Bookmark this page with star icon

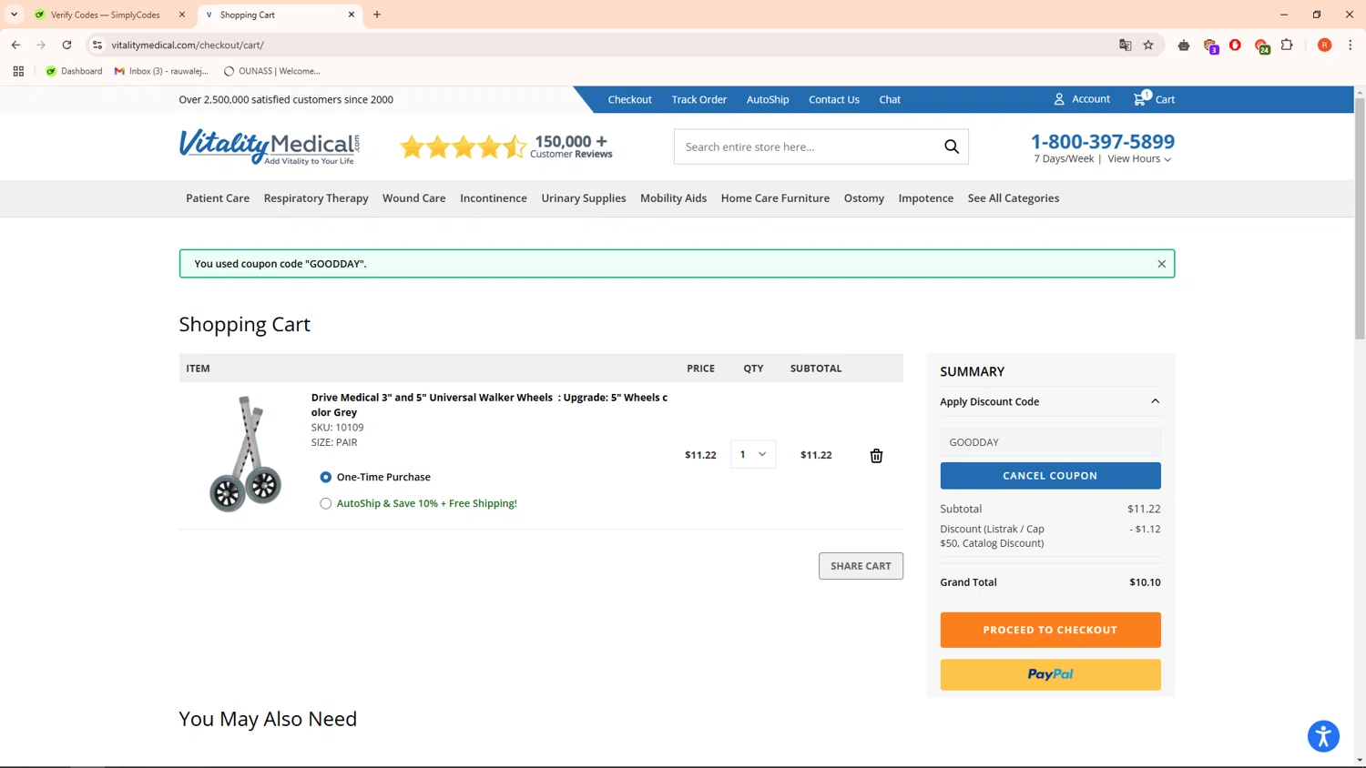1148,45
